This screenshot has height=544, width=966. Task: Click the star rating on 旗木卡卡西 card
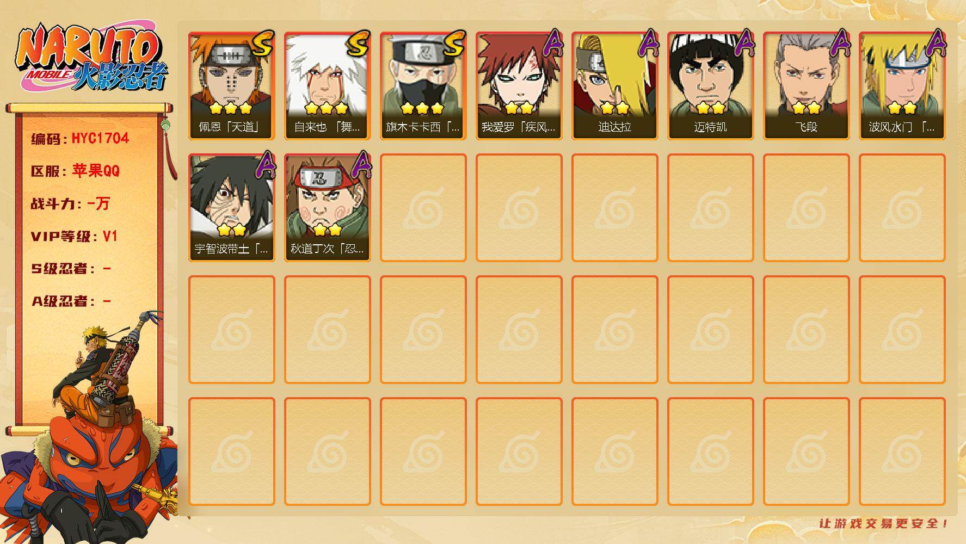pyautogui.click(x=423, y=108)
